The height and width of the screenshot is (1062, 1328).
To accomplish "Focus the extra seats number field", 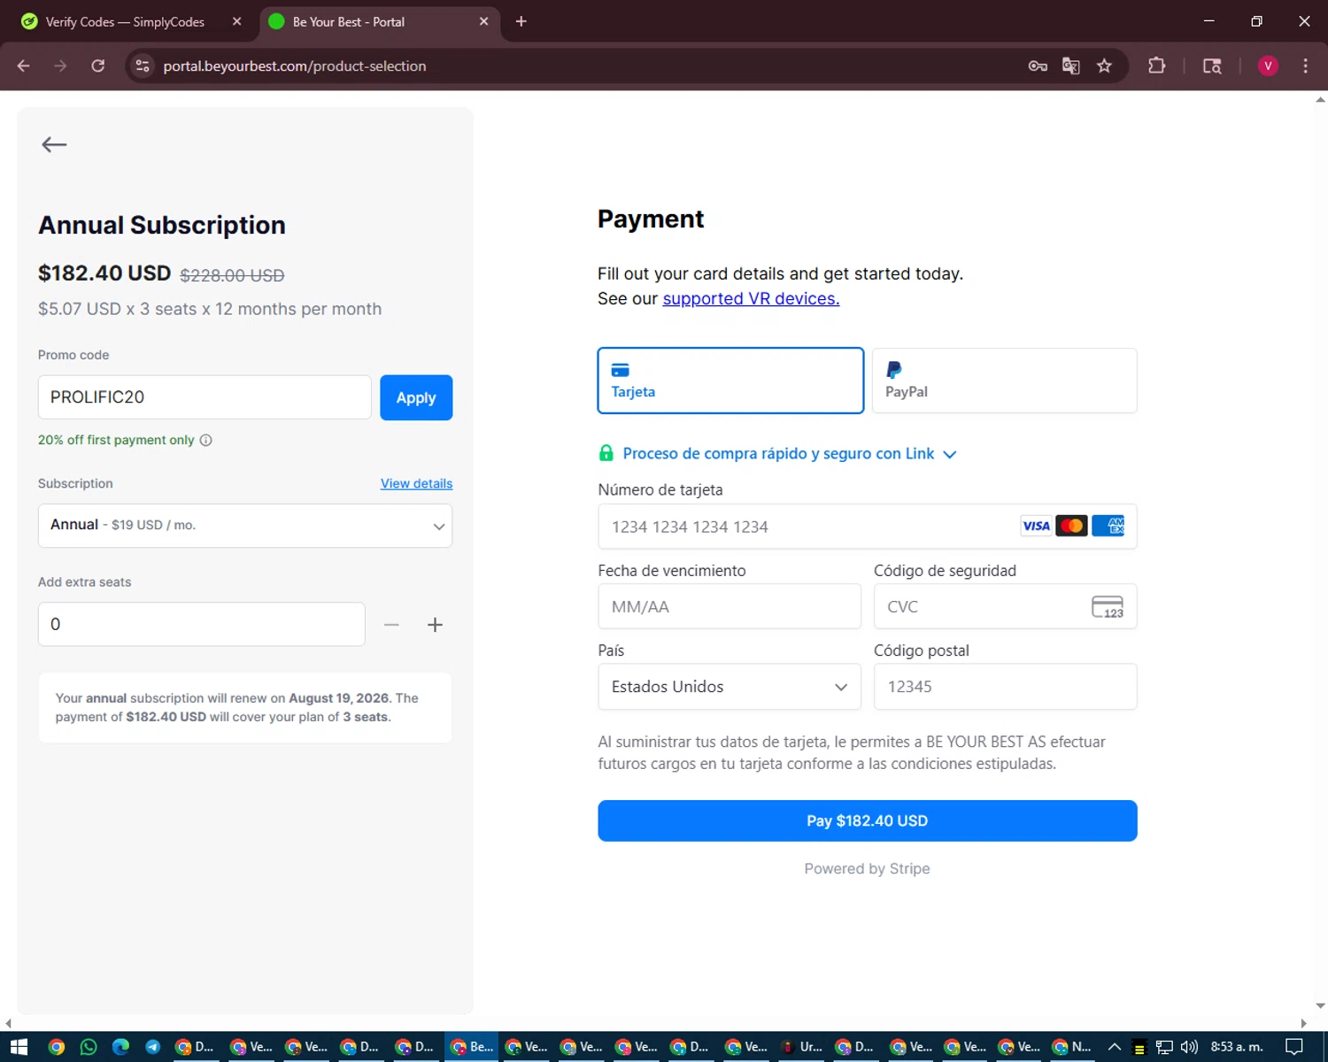I will click(x=202, y=625).
